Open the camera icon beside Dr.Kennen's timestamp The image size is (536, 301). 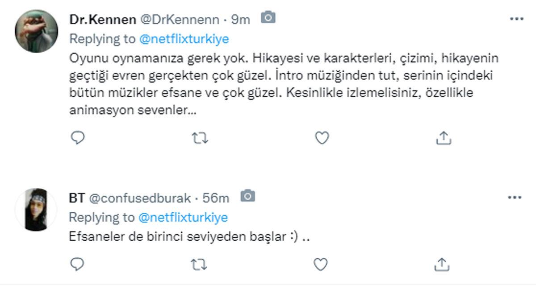tap(268, 18)
